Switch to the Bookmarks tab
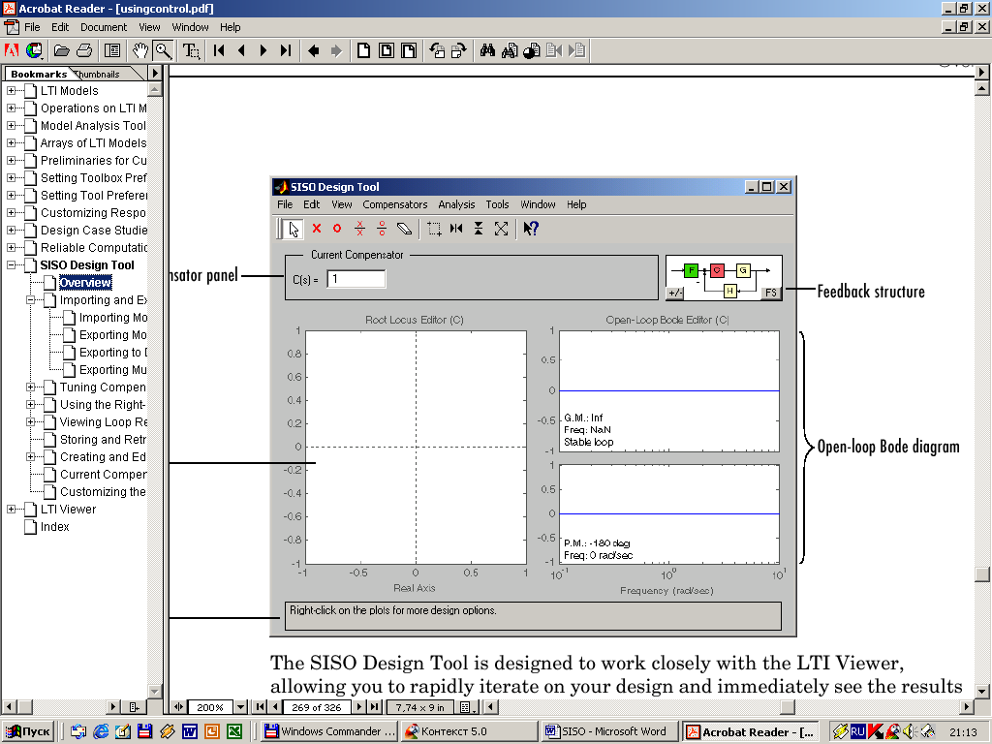Image resolution: width=992 pixels, height=744 pixels. point(39,74)
